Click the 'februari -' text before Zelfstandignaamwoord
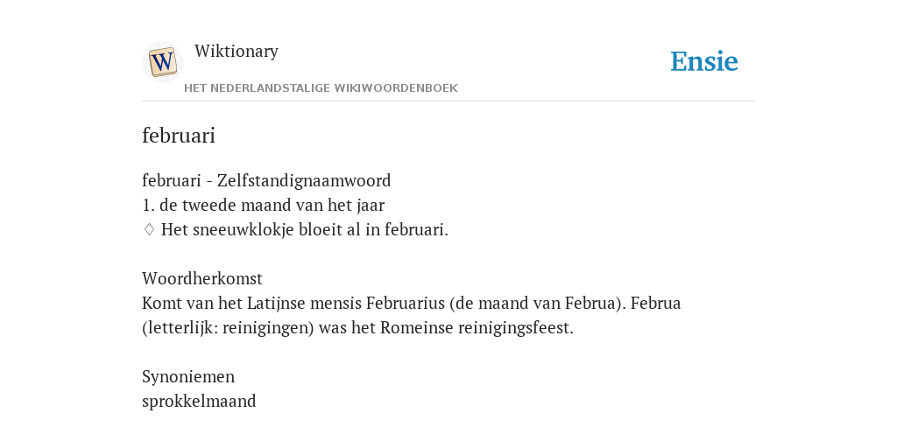The width and height of the screenshot is (897, 448). 177,180
